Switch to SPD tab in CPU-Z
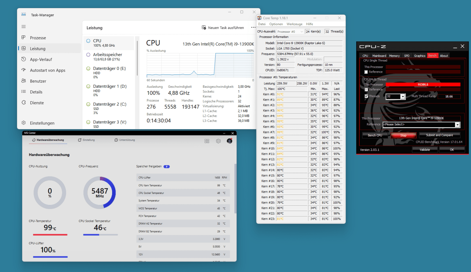The width and height of the screenshot is (471, 272). coord(407,55)
